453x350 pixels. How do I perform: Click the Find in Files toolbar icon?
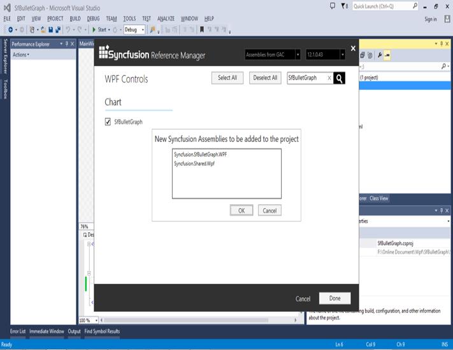click(x=152, y=29)
